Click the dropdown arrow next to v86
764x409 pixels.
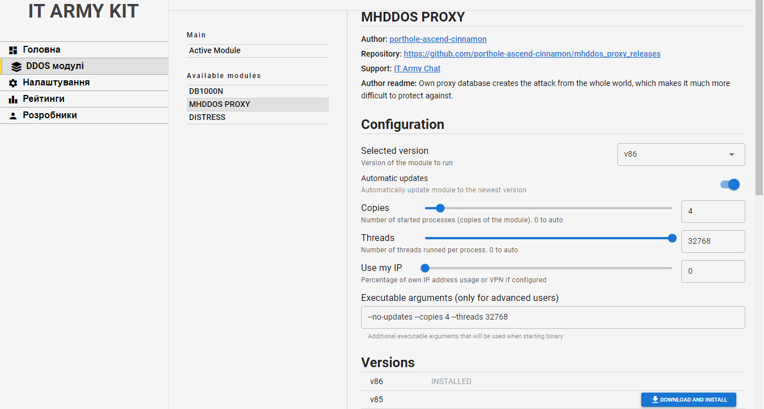(731, 154)
